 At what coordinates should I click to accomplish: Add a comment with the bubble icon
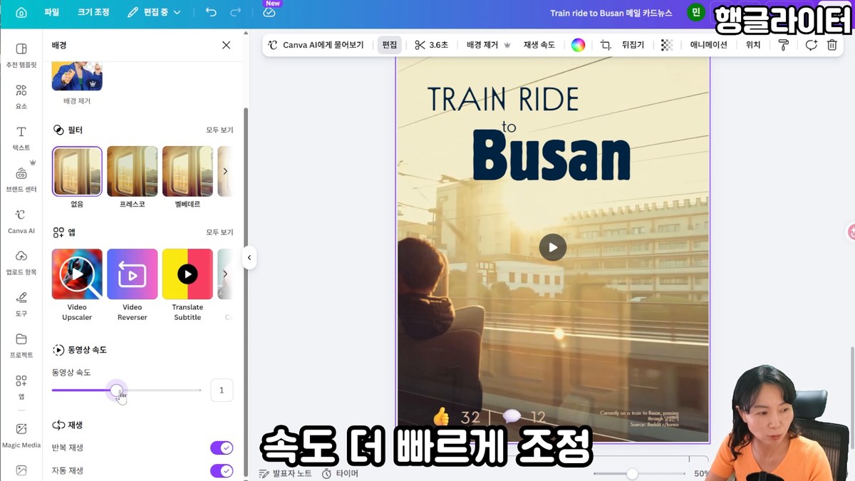click(811, 45)
